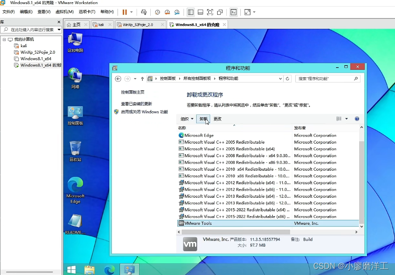Expand the address bar history dropdown

point(280,79)
